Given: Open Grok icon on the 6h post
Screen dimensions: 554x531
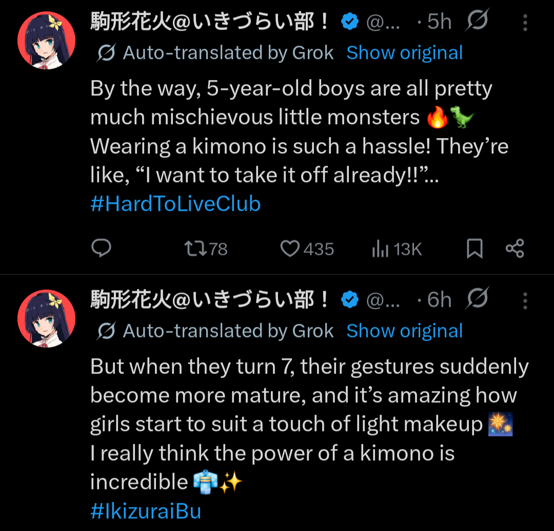Looking at the screenshot, I should 478,299.
